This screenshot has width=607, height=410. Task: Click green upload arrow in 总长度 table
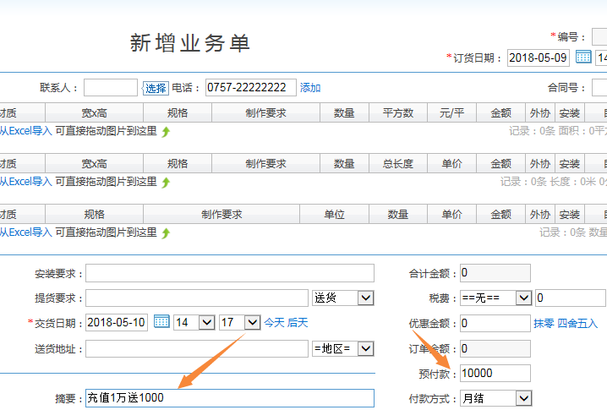pos(166,182)
